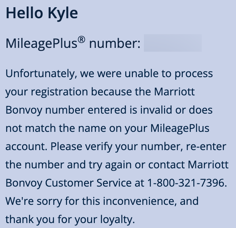The height and width of the screenshot is (228, 236).
Task: Click "MileagePlus" in the paragraph body
Action: [x=180, y=128]
